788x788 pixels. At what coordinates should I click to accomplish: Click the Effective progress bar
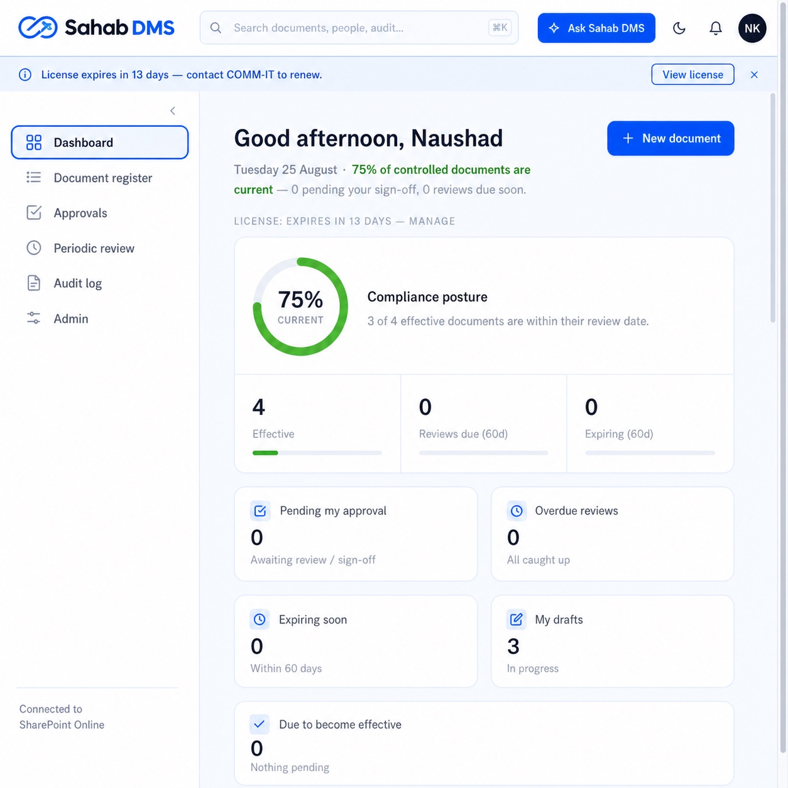(317, 452)
